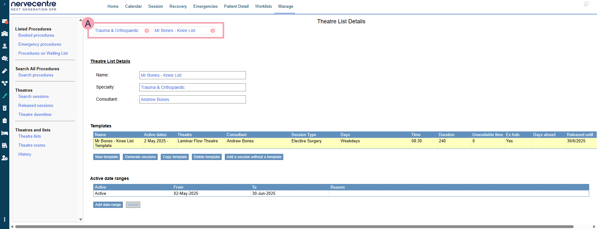Viewport: 597px width, 229px height.
Task: Remove the Mr Bones - Knee List tag
Action: (212, 31)
